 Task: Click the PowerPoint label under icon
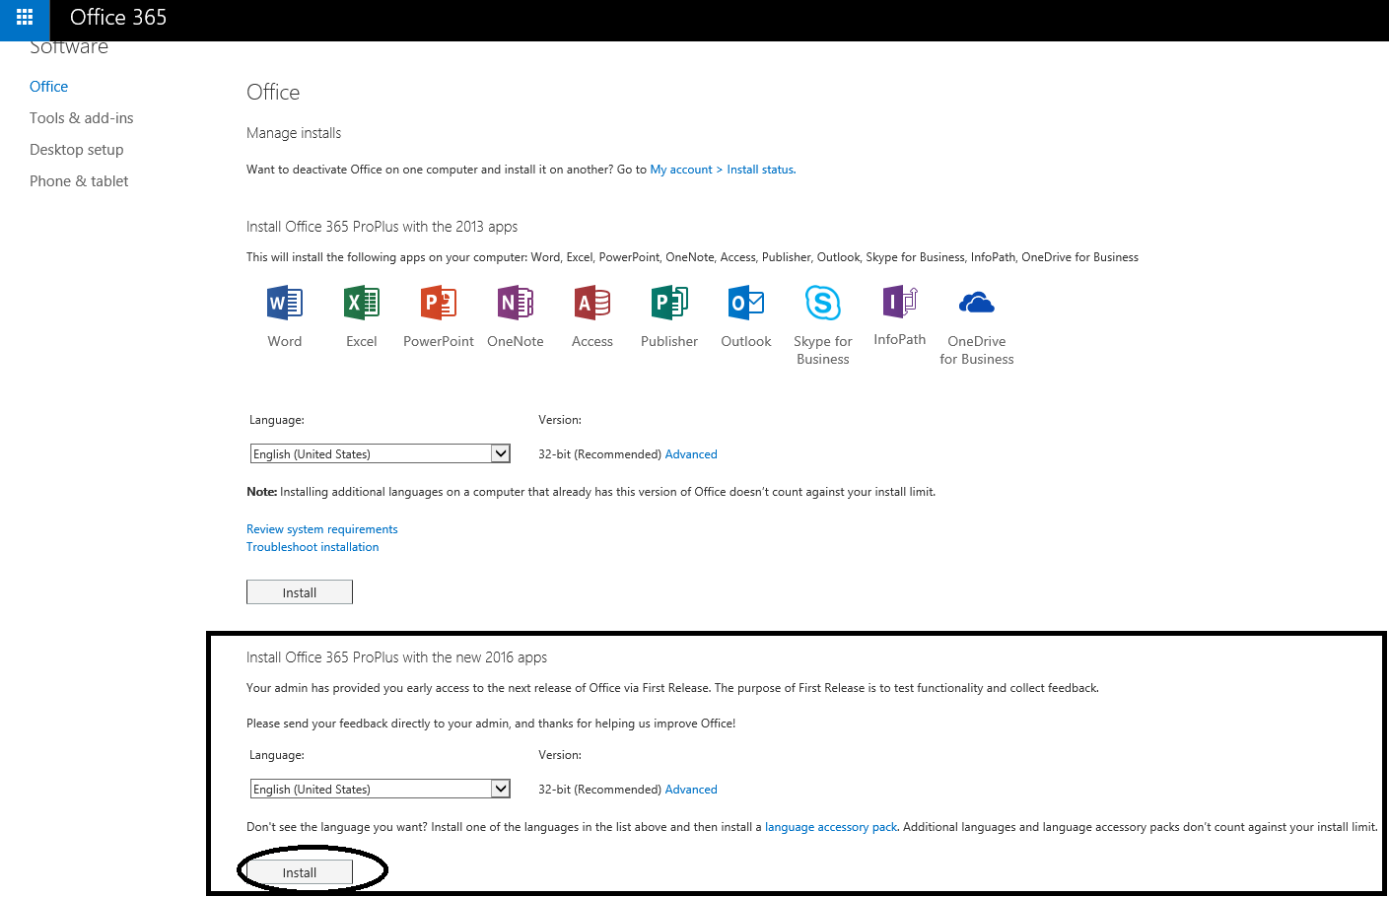coord(439,341)
